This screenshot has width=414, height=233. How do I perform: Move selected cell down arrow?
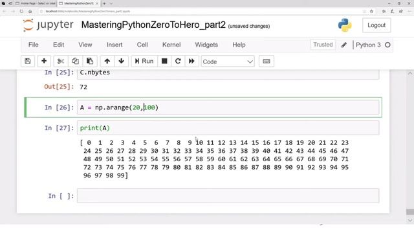(121, 61)
